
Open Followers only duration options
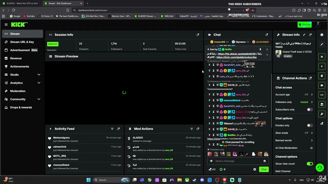(294, 102)
